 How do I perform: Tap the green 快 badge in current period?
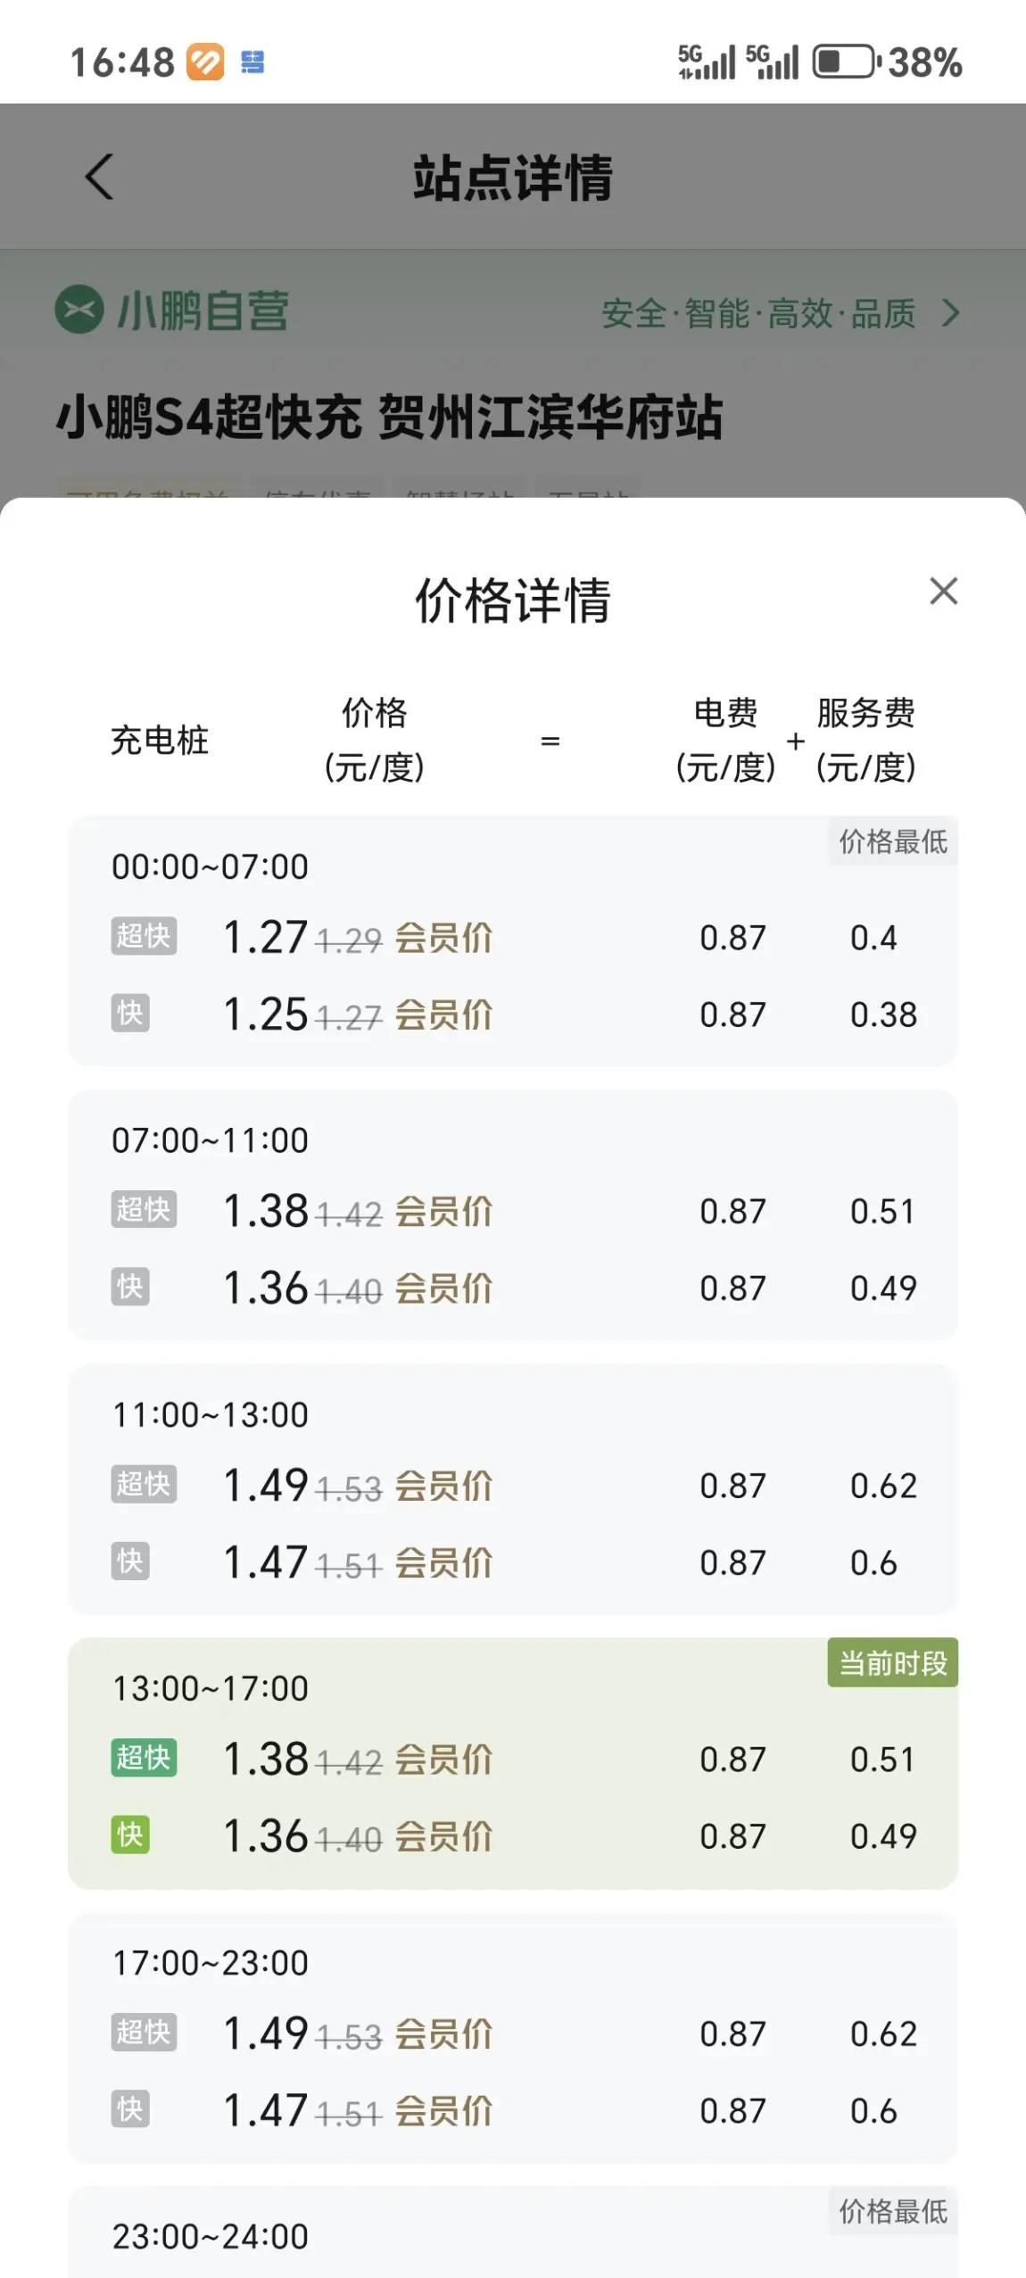[x=130, y=1835]
